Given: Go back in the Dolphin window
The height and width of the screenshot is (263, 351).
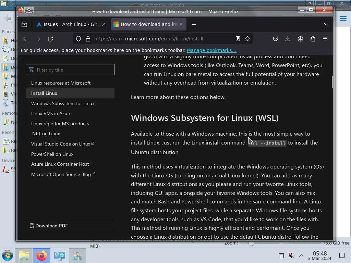Looking at the screenshot, I should click(8, 18).
